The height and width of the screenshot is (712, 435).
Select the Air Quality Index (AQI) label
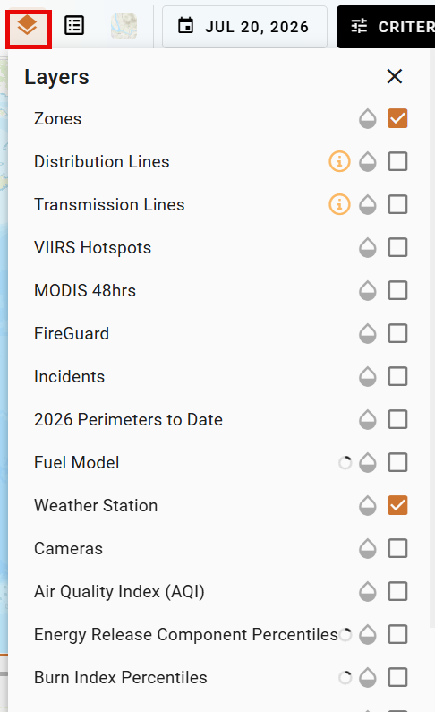(x=119, y=592)
